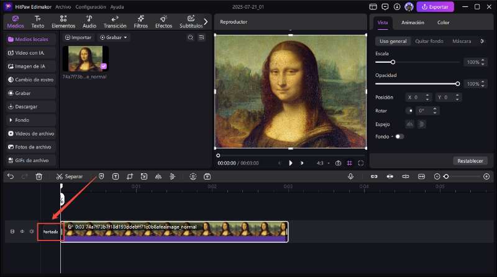Toggle the track lock icon
The width and height of the screenshot is (497, 277).
[12, 232]
